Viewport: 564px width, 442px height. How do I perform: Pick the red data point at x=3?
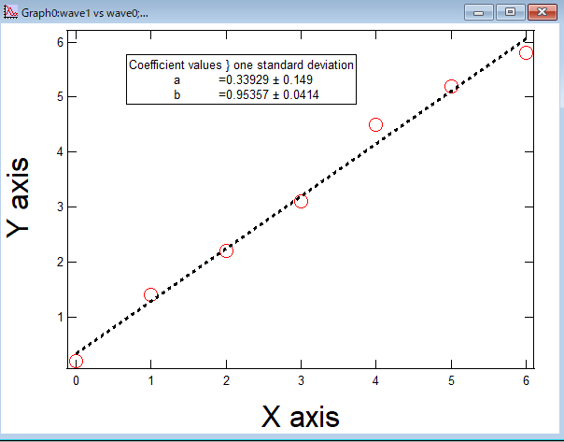301,201
